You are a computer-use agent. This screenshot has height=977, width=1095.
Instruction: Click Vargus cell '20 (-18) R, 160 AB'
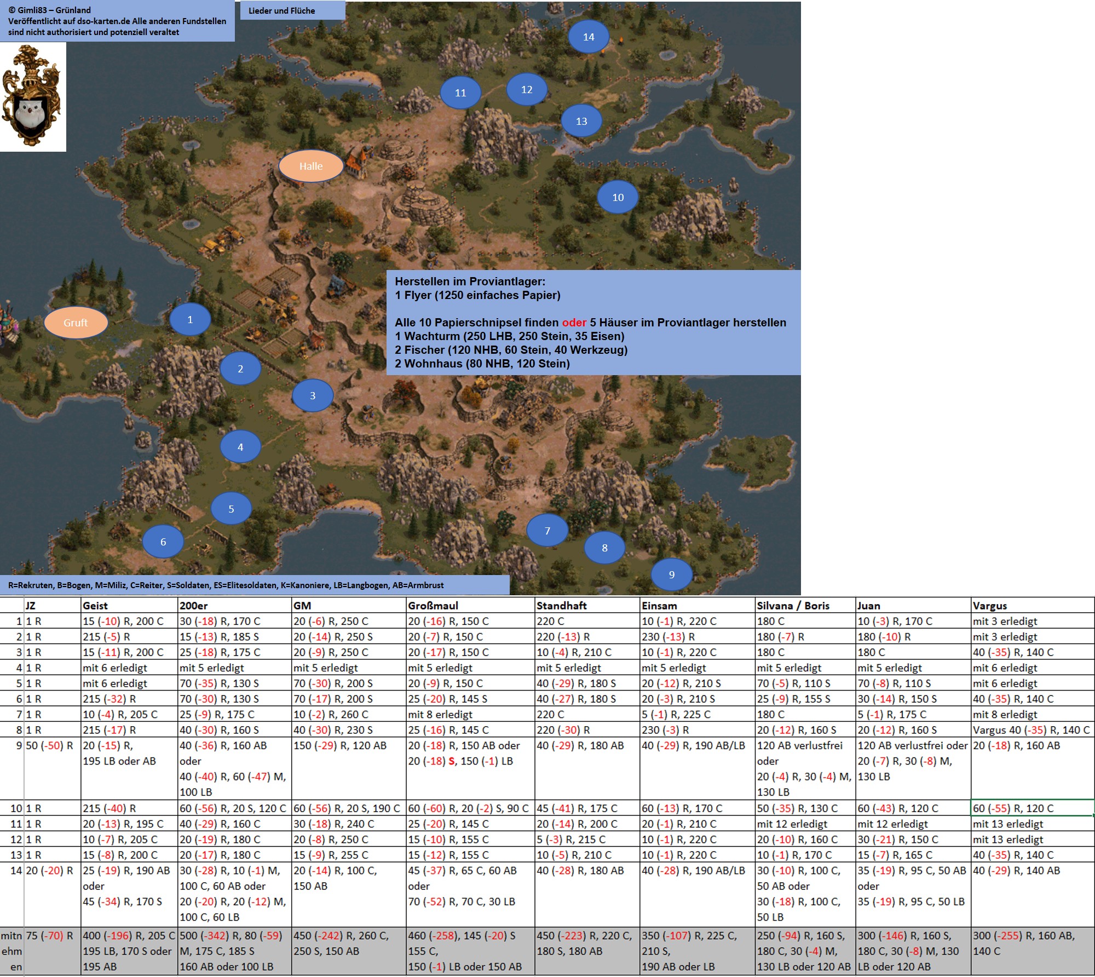click(1033, 769)
